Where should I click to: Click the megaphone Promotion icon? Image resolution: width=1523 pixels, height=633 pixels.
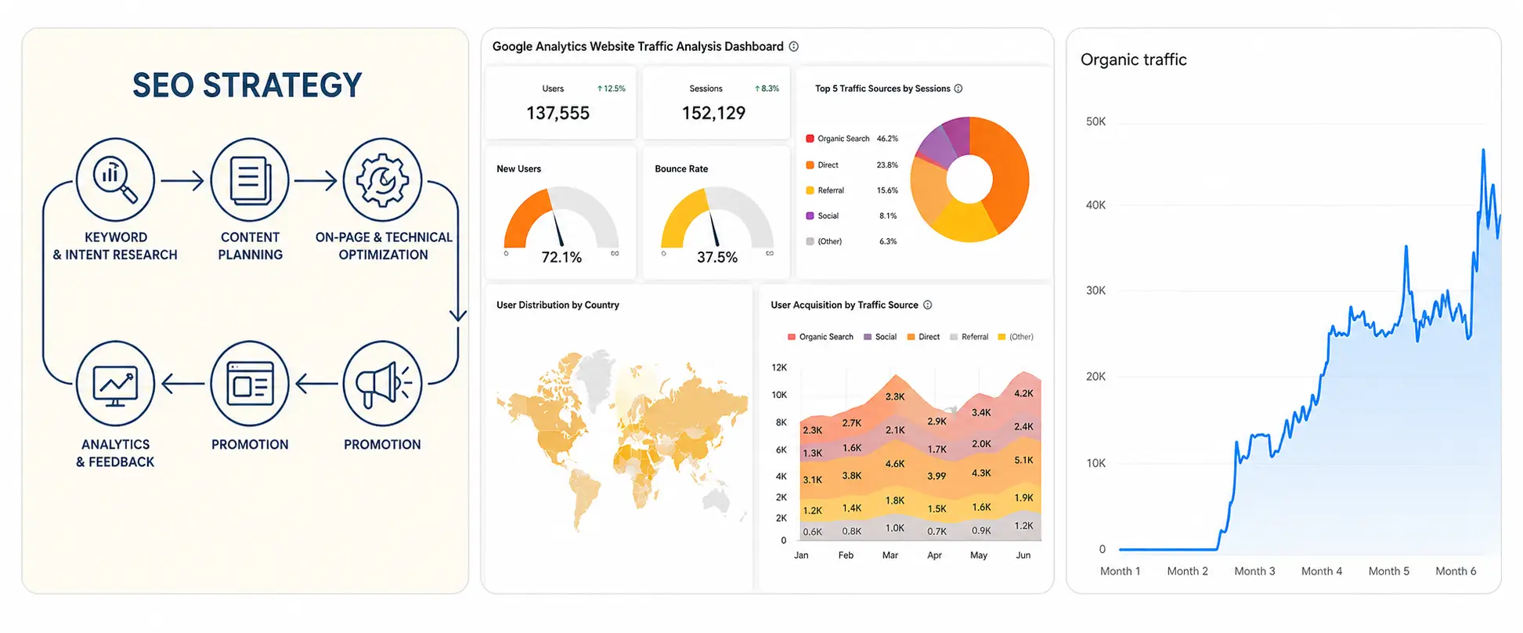382,383
